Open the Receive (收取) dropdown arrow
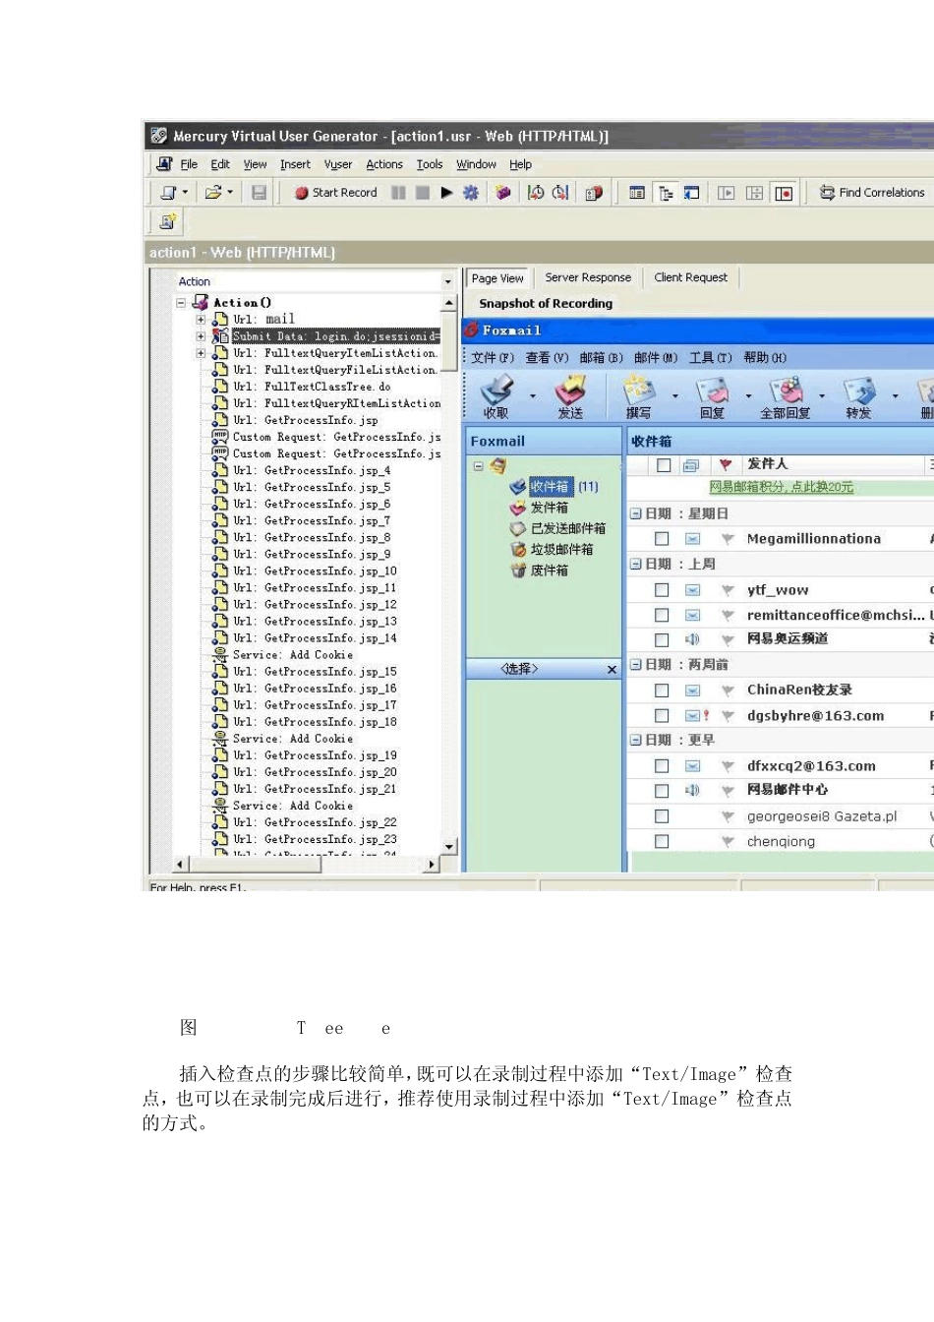This screenshot has width=934, height=1322. coord(533,396)
